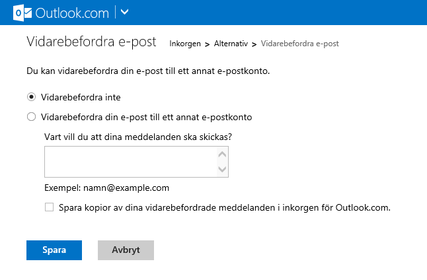Open Alternativ from the breadcrumb trail
Image resolution: width=427 pixels, height=280 pixels.
(231, 44)
